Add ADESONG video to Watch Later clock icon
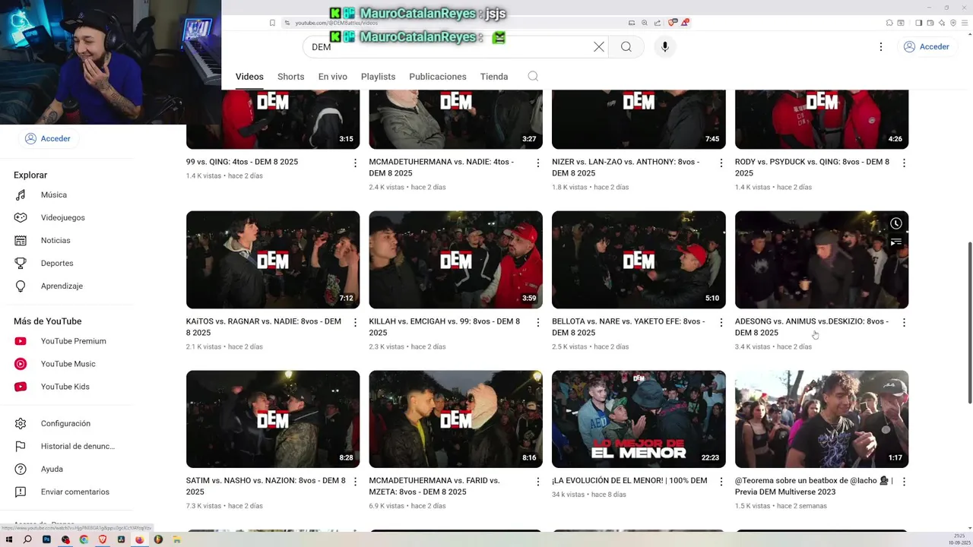Image resolution: width=973 pixels, height=547 pixels. tap(896, 223)
